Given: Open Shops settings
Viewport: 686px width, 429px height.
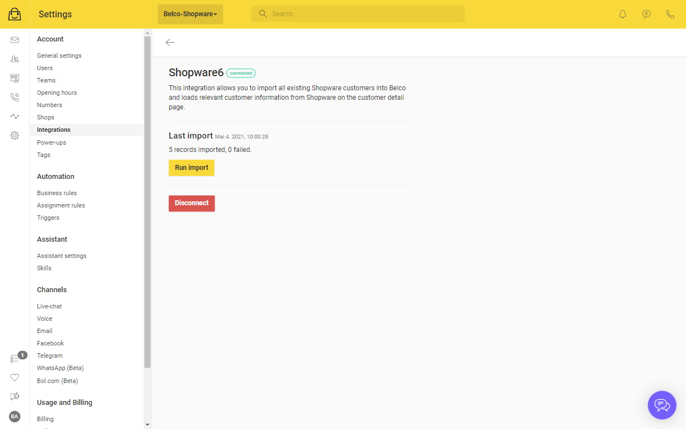Looking at the screenshot, I should point(45,117).
